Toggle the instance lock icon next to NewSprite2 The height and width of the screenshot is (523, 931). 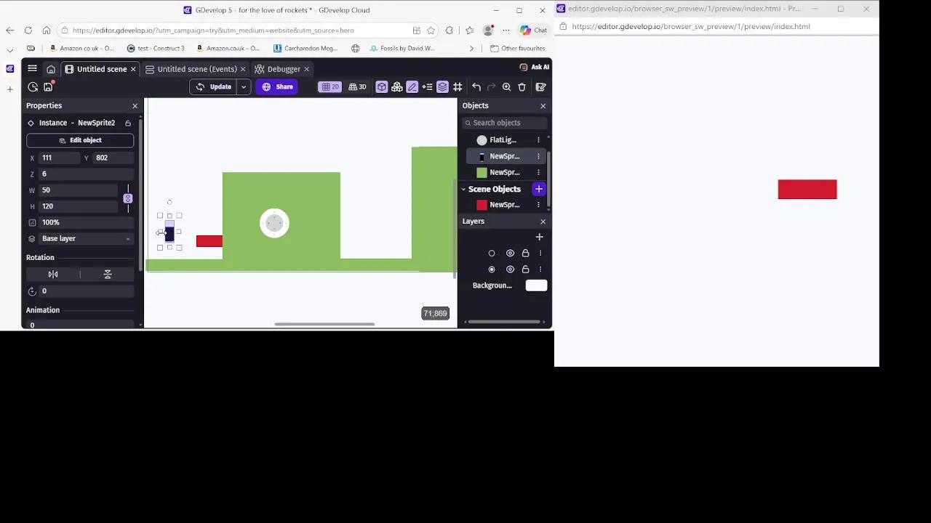(x=128, y=123)
